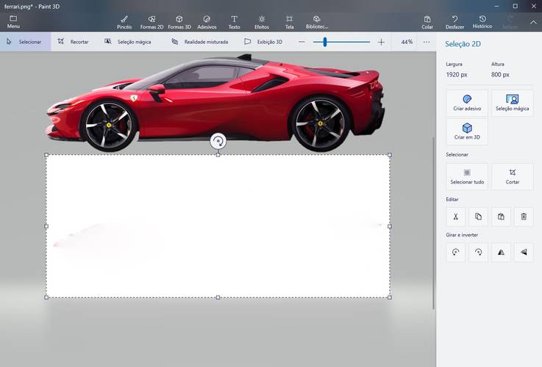Flip selection horizontally icon
542x367 pixels.
(501, 252)
